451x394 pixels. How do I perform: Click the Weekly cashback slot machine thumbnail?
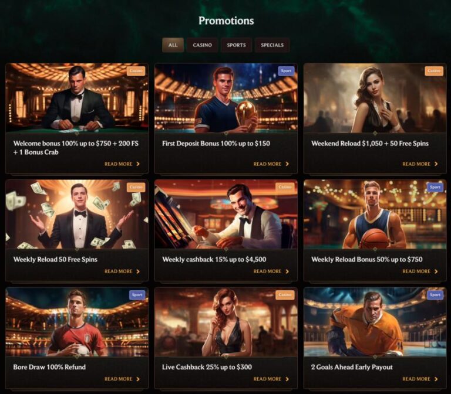click(x=225, y=215)
